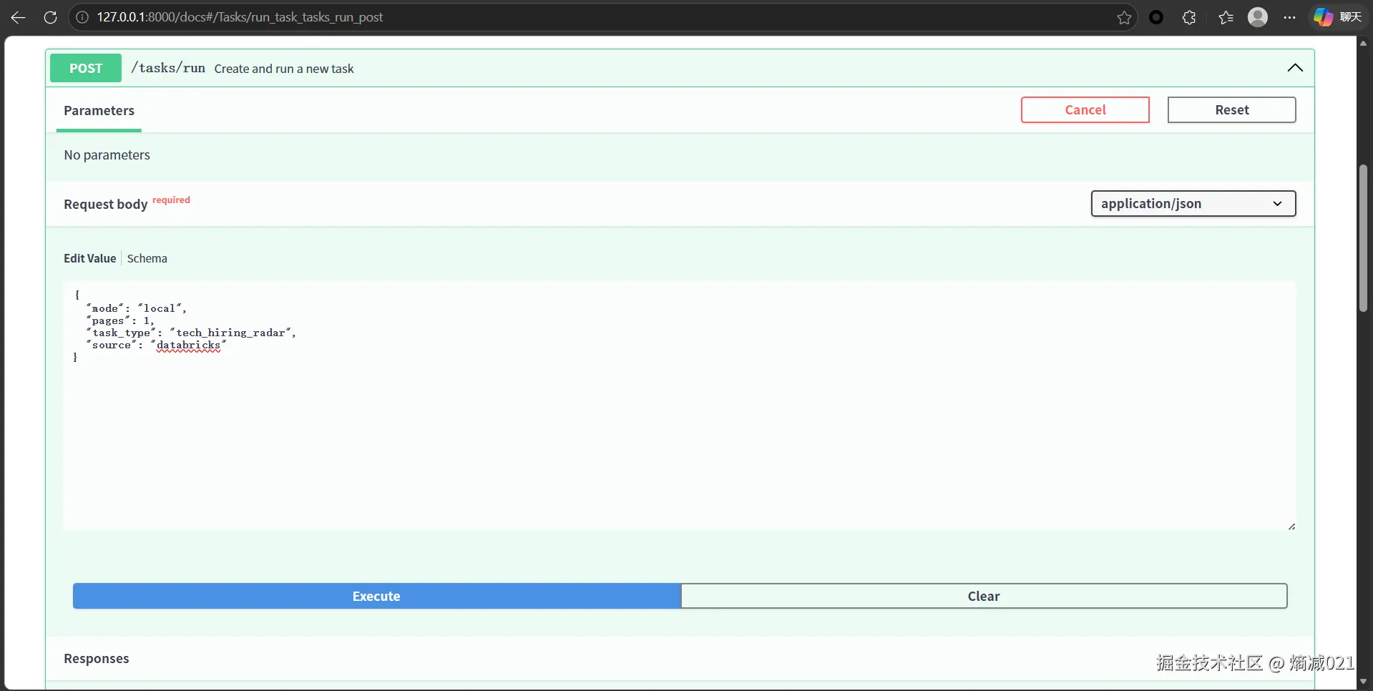Clear the response output
The image size is (1373, 691).
click(984, 596)
